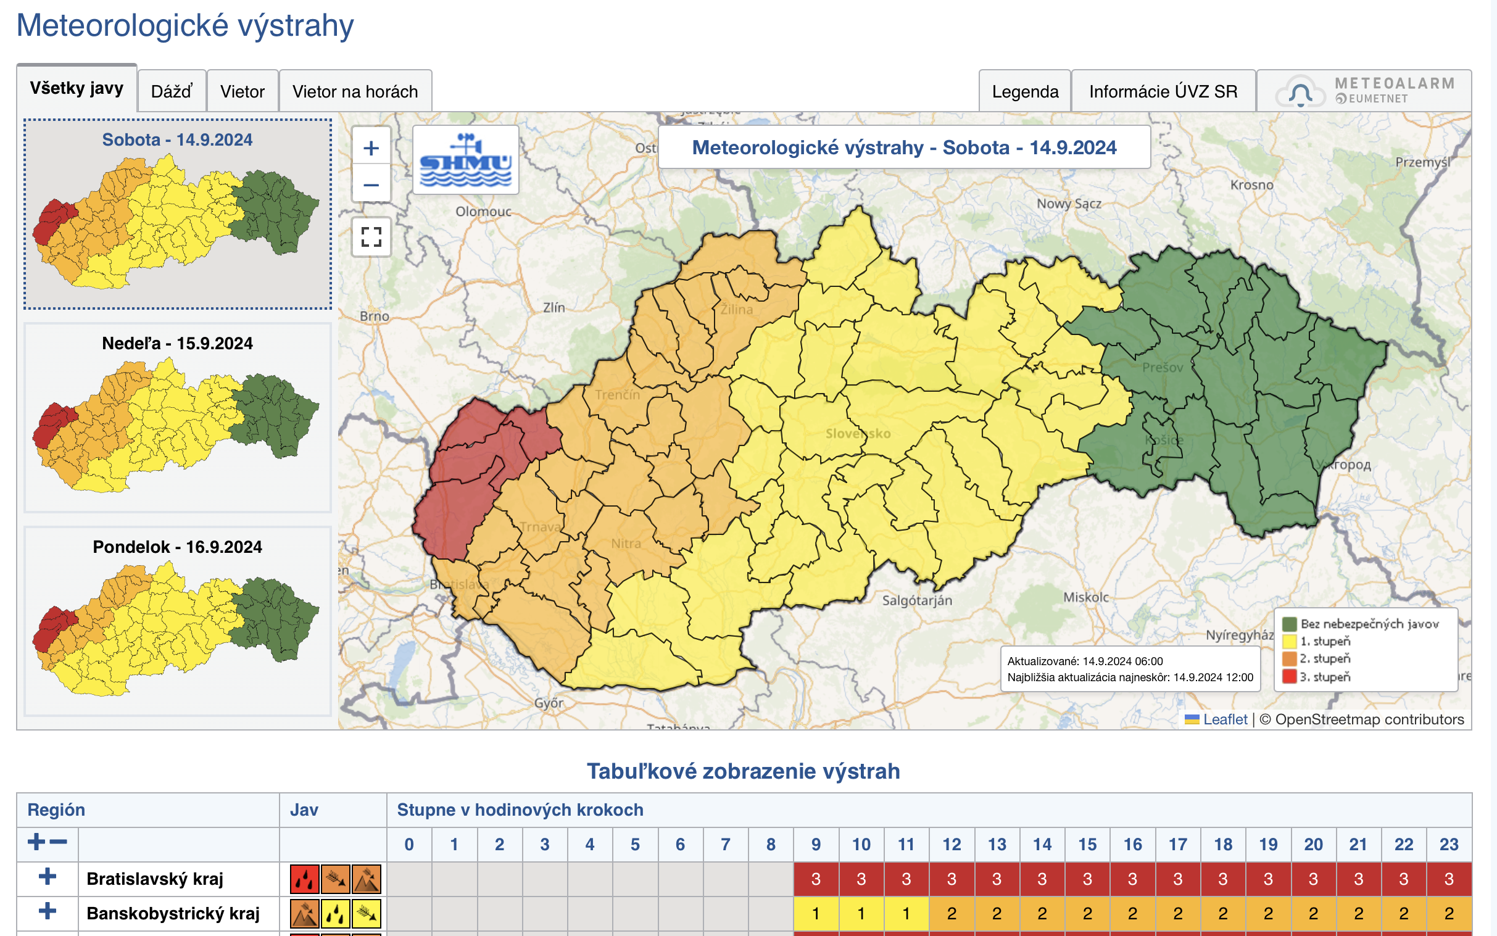1497x936 pixels.
Task: Click yellow rain icon for Banskobystrický kraj
Action: (x=335, y=914)
